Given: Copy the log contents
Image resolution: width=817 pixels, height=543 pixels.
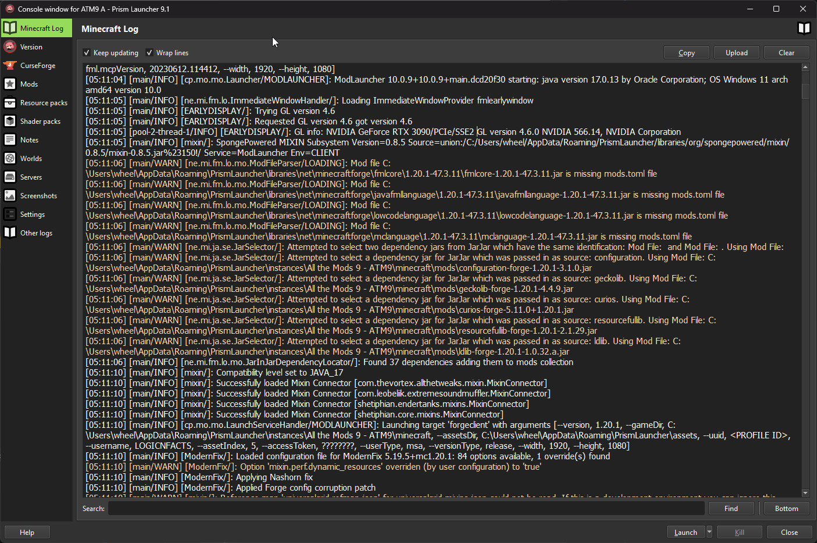Looking at the screenshot, I should click(687, 52).
